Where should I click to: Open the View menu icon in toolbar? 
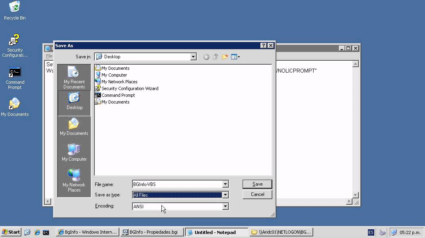235,57
